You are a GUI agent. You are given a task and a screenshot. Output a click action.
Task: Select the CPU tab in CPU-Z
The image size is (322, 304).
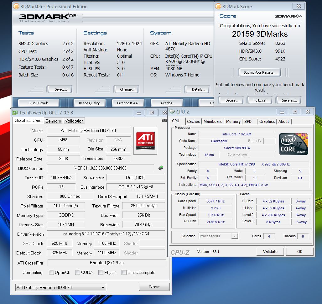[176, 121]
